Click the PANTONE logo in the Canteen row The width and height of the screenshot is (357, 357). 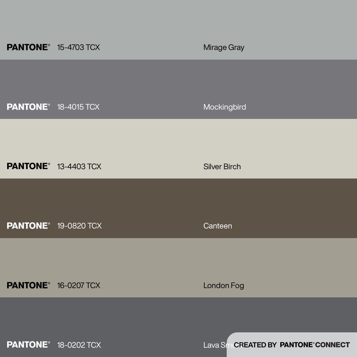pyautogui.click(x=28, y=226)
